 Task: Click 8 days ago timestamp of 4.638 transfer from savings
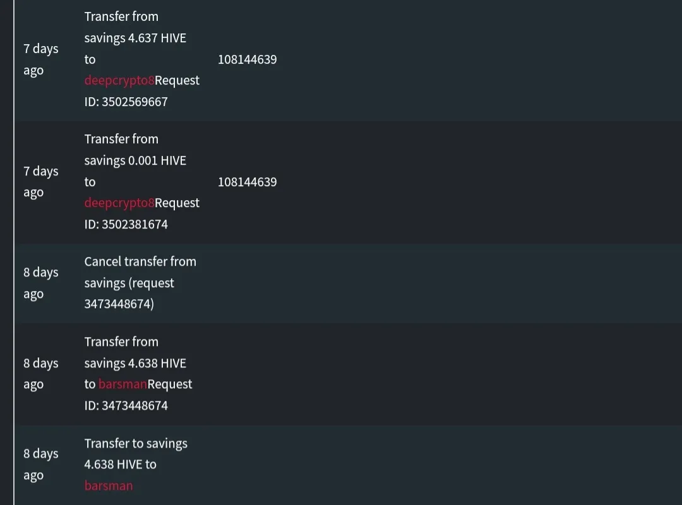coord(41,374)
